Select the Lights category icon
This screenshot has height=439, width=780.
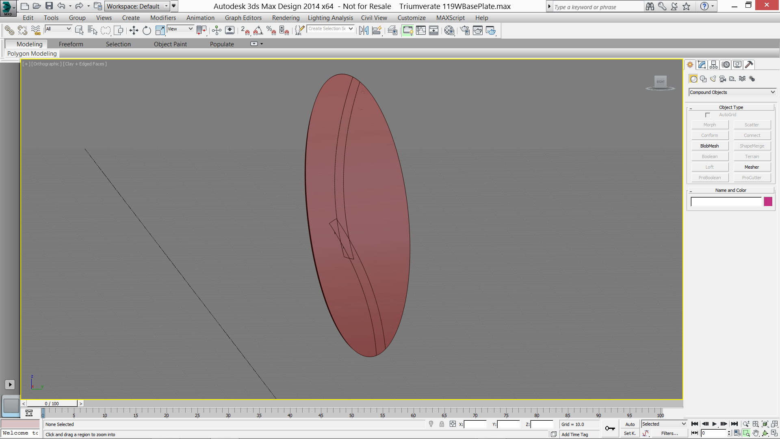pos(713,79)
